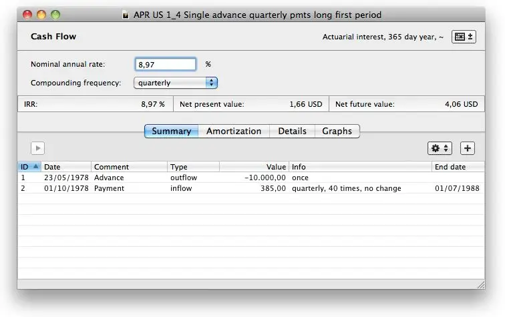Zoom the window with green button
This screenshot has width=505, height=317.
pos(55,15)
